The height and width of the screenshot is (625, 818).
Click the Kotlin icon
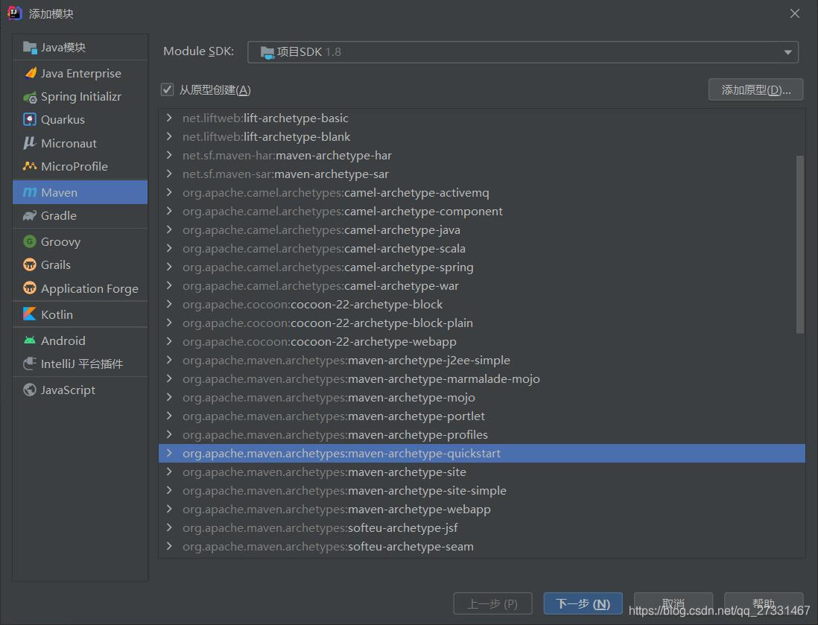(x=30, y=314)
